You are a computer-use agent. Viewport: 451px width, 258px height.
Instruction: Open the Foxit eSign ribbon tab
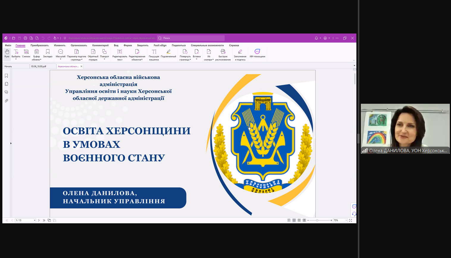click(x=160, y=45)
